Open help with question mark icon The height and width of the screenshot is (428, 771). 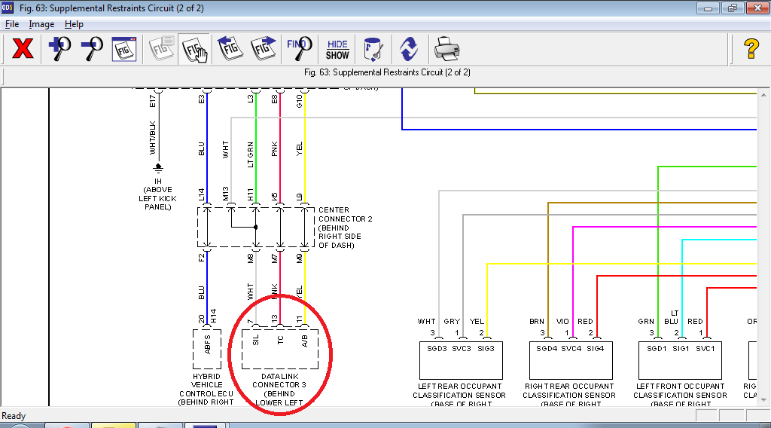click(751, 50)
